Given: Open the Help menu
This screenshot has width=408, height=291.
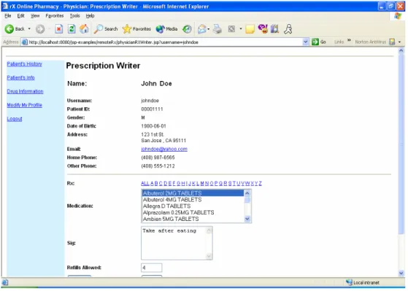Looking at the screenshot, I should pyautogui.click(x=90, y=16).
